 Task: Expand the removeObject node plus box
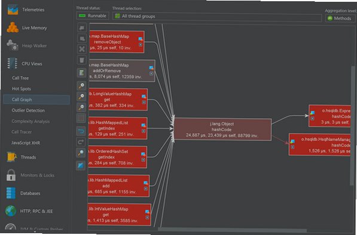[141, 45]
